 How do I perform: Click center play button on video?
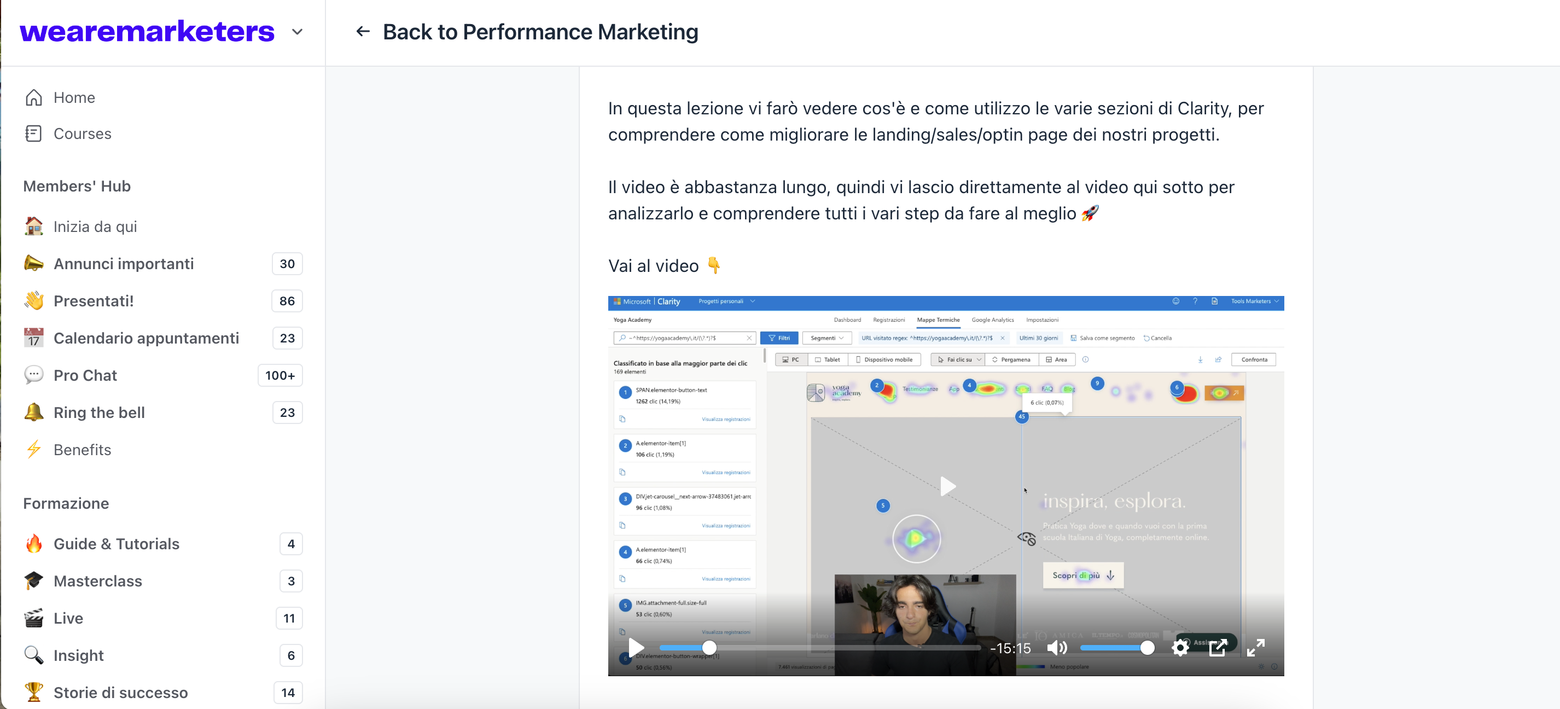947,486
